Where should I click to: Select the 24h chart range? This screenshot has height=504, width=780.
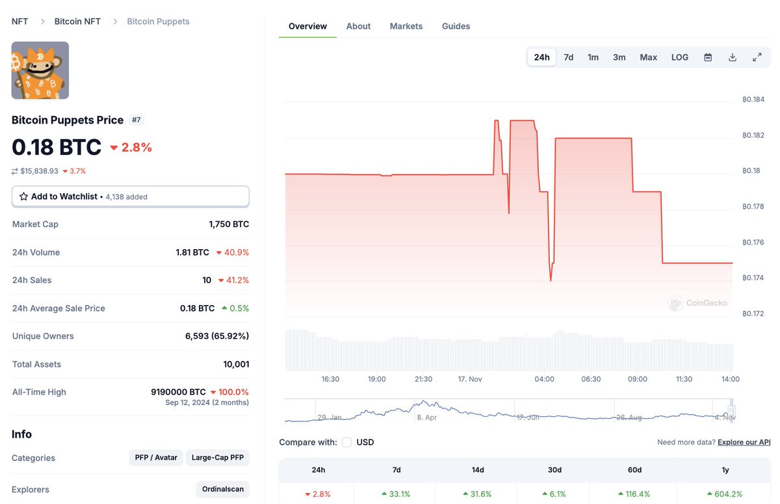(x=542, y=57)
